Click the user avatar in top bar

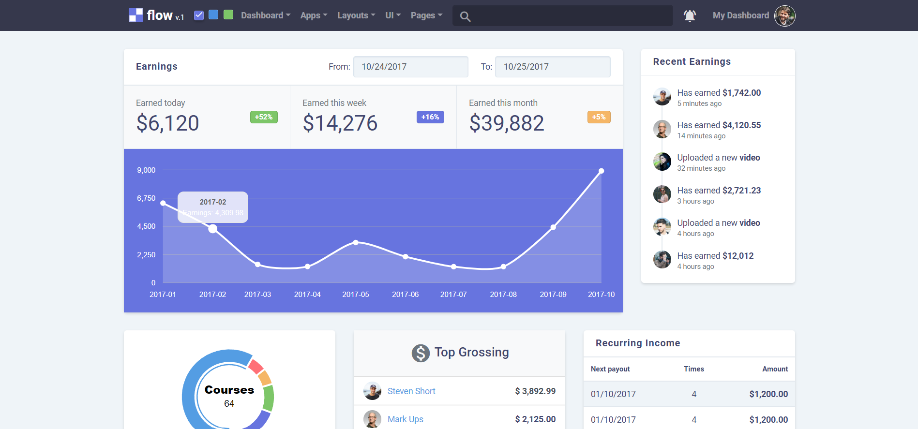[784, 16]
